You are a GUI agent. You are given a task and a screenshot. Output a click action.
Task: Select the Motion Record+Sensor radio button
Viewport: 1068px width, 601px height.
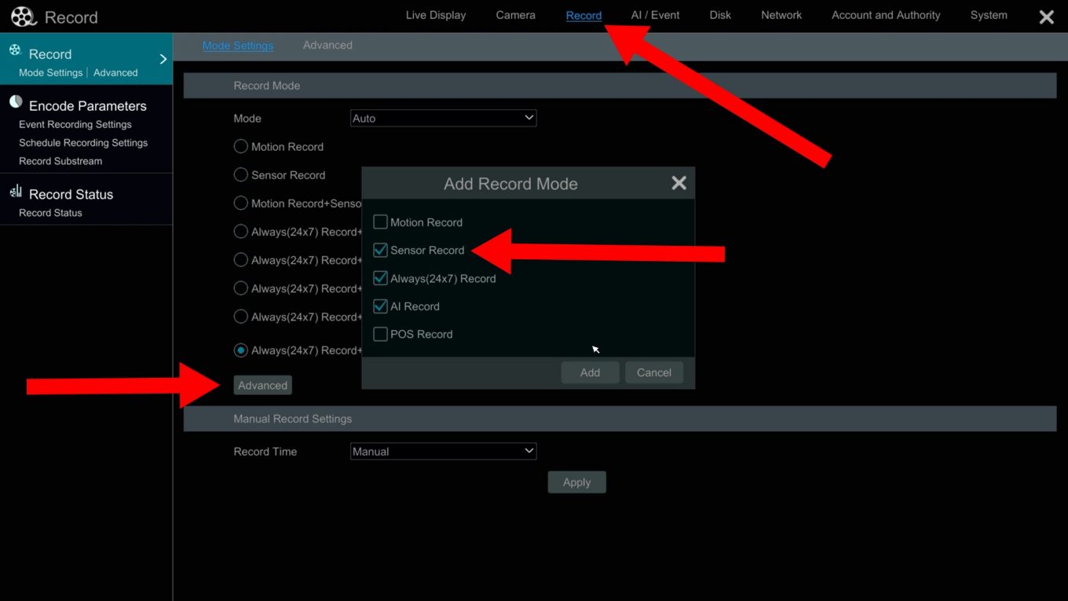tap(240, 203)
